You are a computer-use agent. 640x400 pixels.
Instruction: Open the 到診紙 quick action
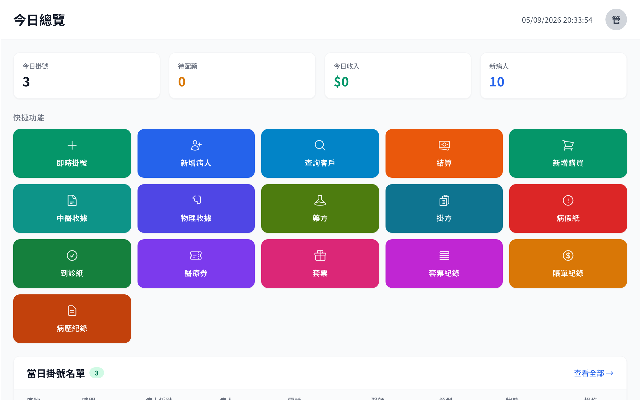tap(72, 264)
